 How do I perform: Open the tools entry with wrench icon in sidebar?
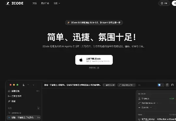pos(23,101)
